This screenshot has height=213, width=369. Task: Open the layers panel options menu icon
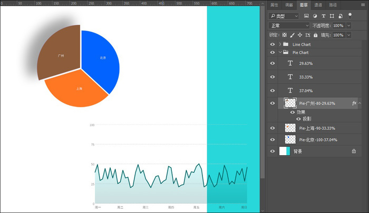(x=363, y=5)
